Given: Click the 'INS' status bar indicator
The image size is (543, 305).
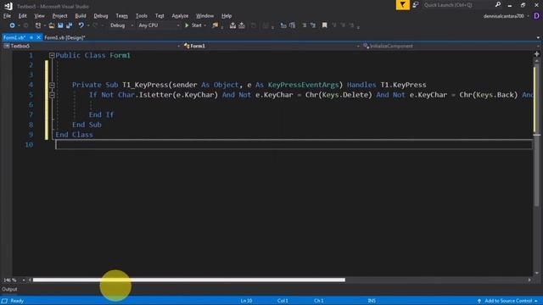Looking at the screenshot, I should 372,301.
